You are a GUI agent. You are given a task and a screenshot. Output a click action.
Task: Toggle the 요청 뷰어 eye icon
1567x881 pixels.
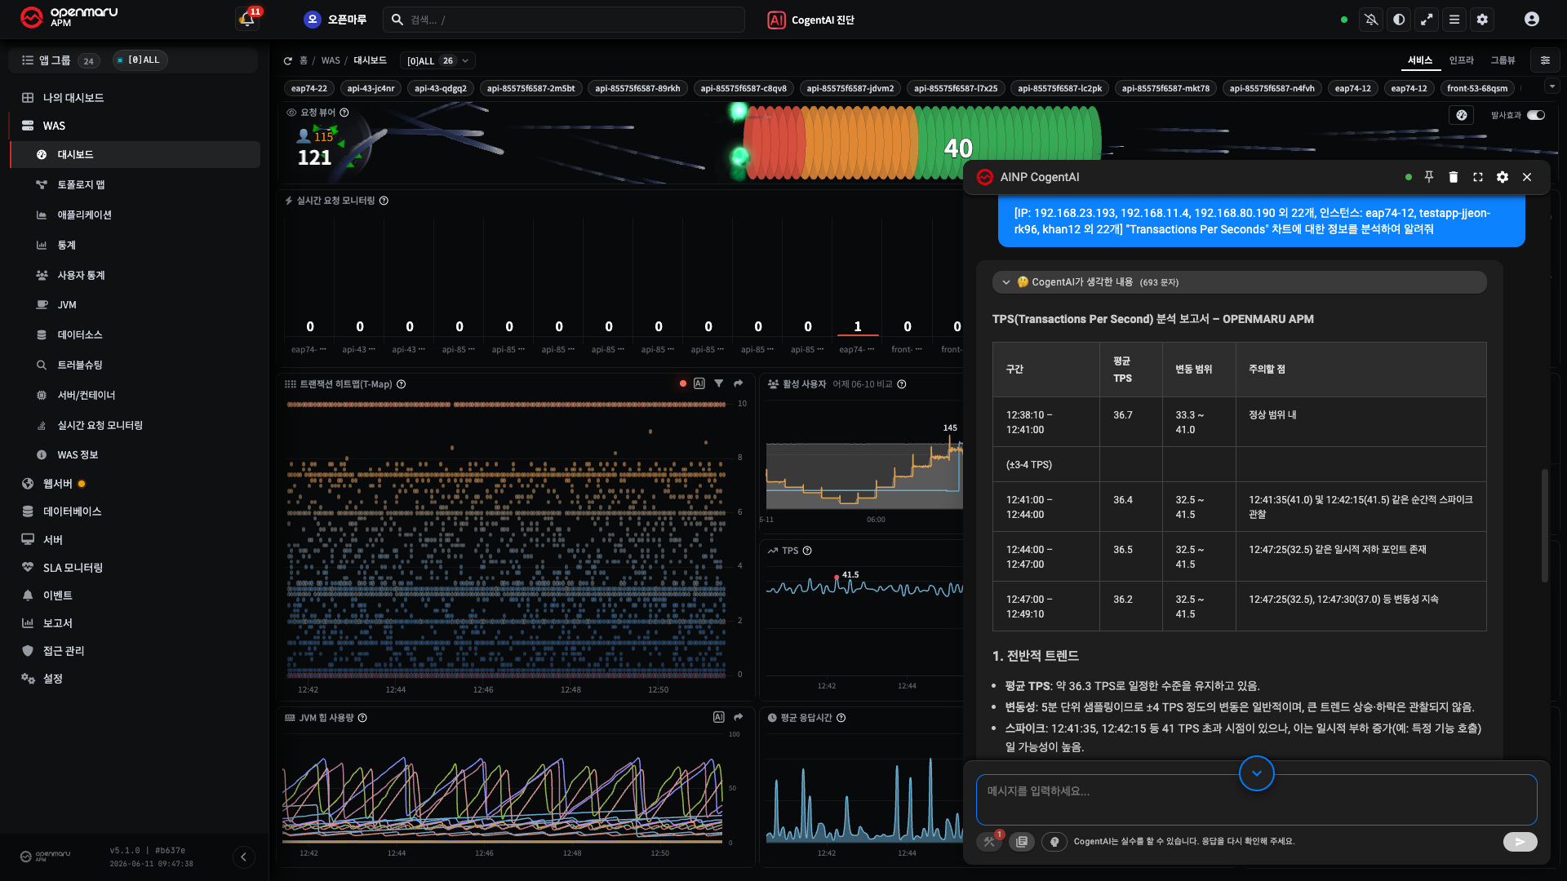(x=291, y=113)
